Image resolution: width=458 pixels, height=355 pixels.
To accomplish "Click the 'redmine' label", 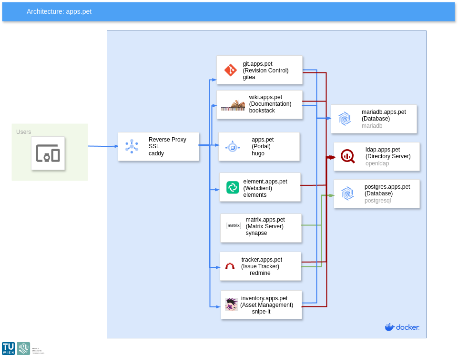I will (x=260, y=273).
